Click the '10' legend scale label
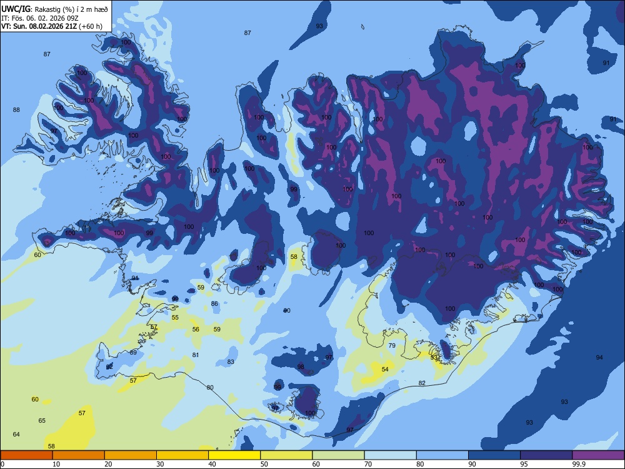The height and width of the screenshot is (469, 625). [56, 464]
